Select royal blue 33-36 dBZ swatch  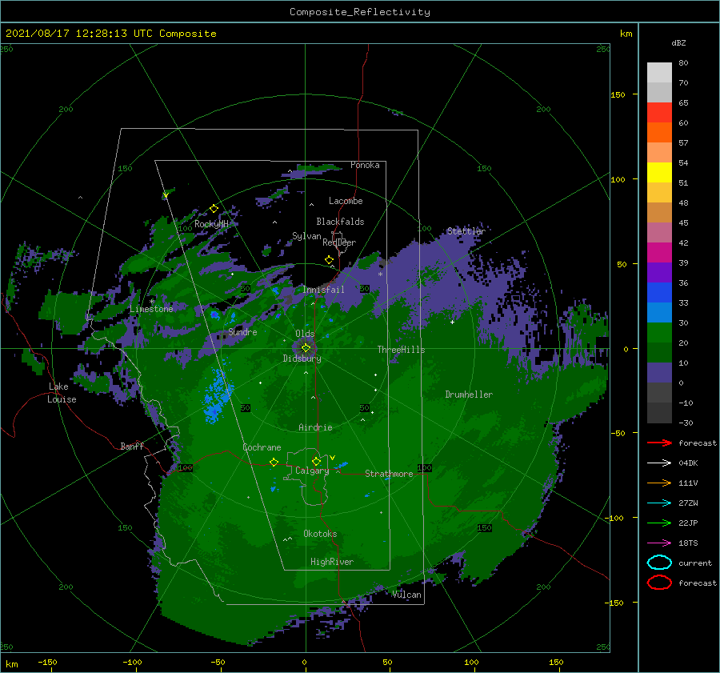pos(659,292)
